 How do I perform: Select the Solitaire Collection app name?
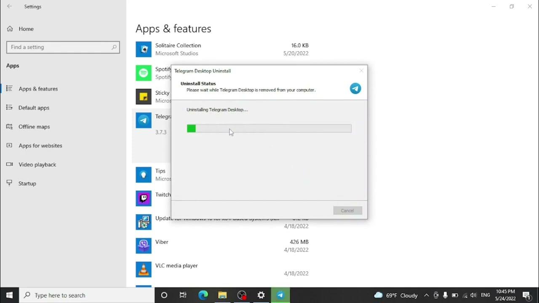pos(178,45)
